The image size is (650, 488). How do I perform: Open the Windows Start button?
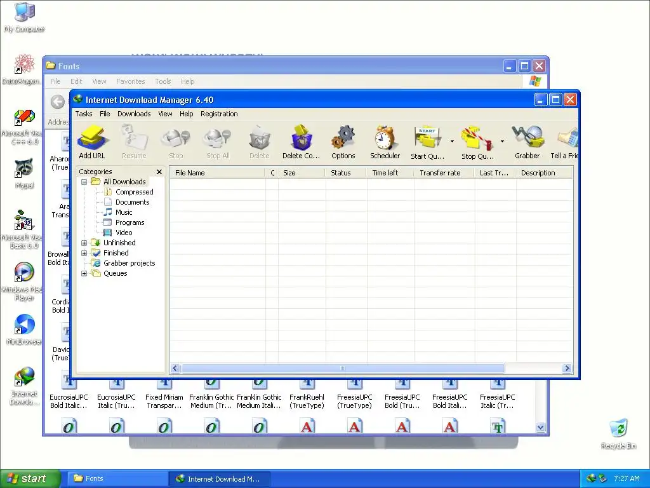click(x=30, y=478)
